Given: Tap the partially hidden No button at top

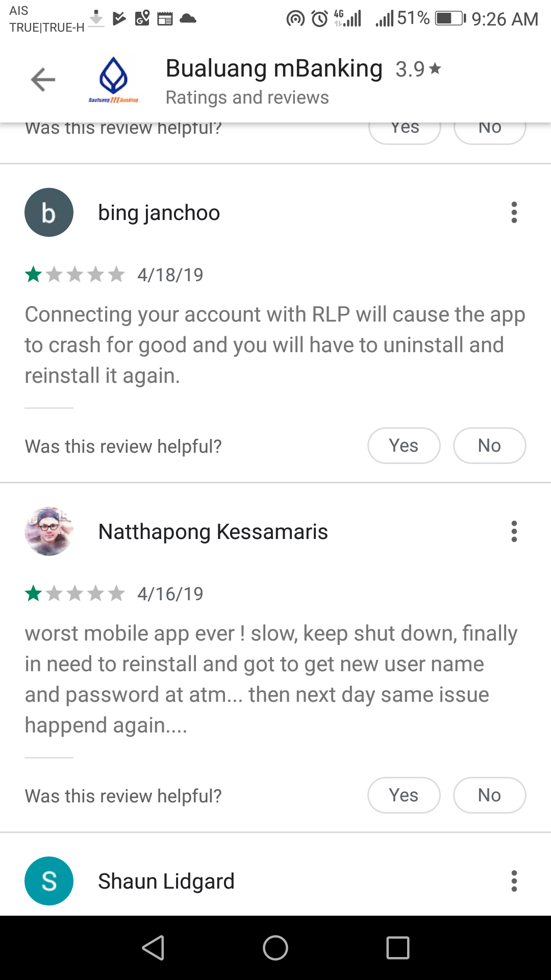Looking at the screenshot, I should [x=490, y=133].
